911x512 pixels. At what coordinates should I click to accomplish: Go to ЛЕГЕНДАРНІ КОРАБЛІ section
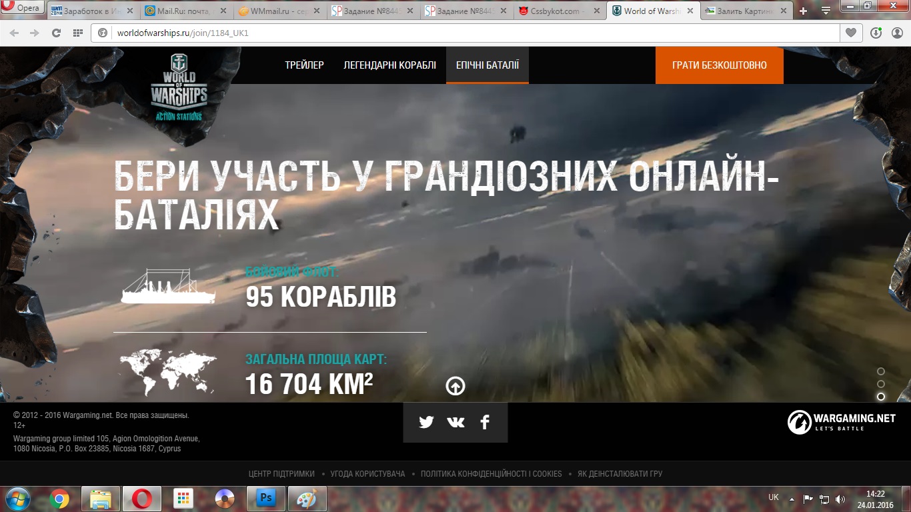click(x=389, y=65)
